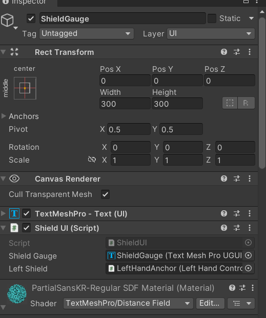The height and width of the screenshot is (318, 266).
Task: Click the Pivot X field
Action: [x=129, y=129]
